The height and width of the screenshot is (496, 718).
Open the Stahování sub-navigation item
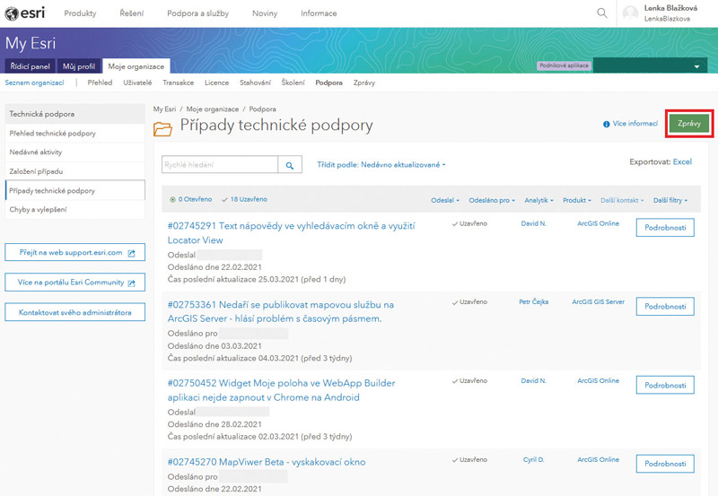pyautogui.click(x=255, y=83)
